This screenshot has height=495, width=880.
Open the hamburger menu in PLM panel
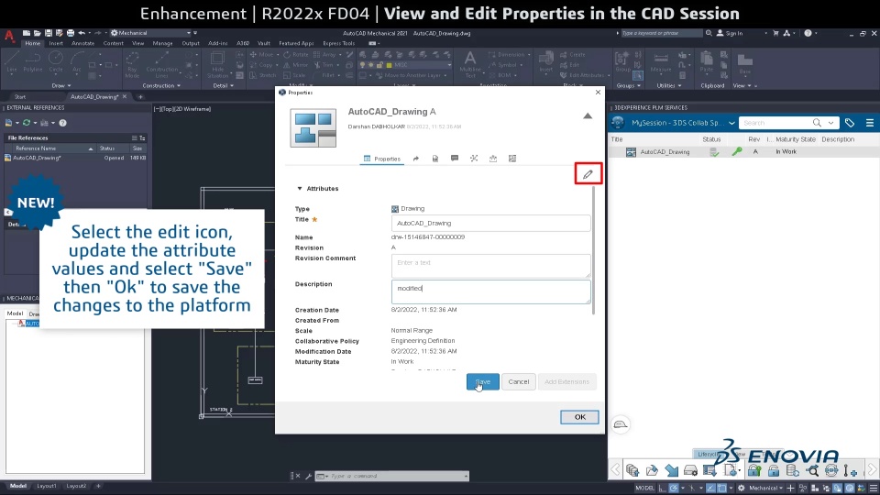click(870, 123)
